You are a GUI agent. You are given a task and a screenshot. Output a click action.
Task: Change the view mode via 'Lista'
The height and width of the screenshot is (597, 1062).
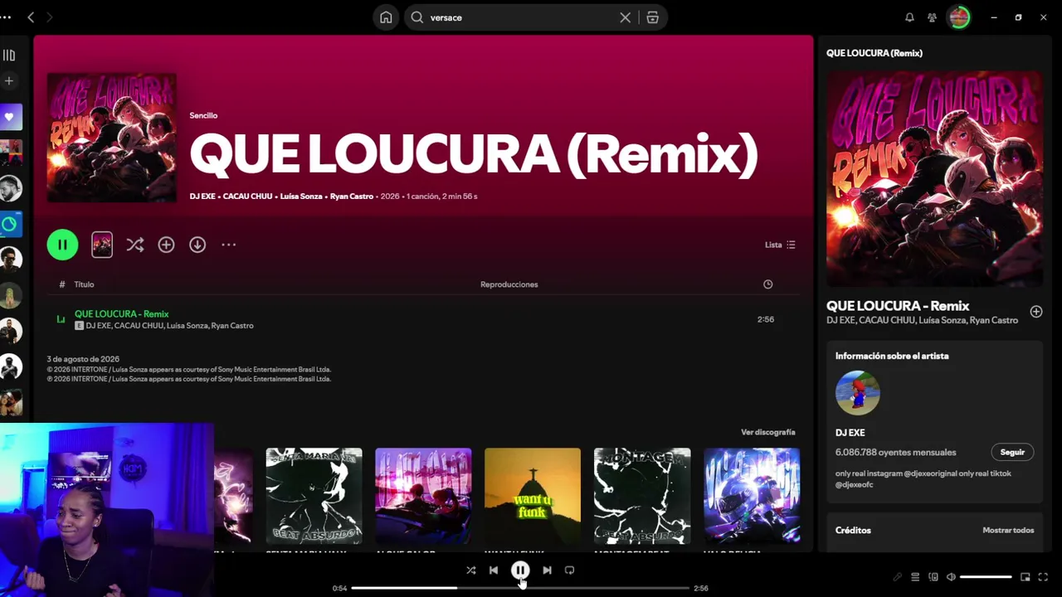coord(780,245)
